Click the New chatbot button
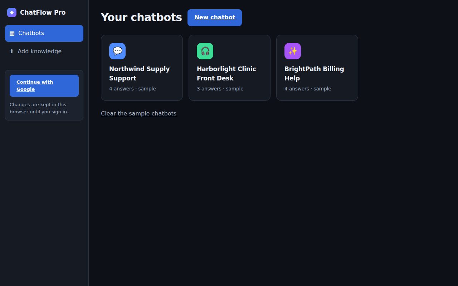The width and height of the screenshot is (458, 286). tap(215, 18)
